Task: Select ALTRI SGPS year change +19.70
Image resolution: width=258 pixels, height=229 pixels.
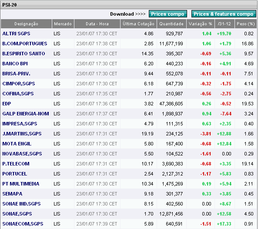Action: pyautogui.click(x=224, y=34)
